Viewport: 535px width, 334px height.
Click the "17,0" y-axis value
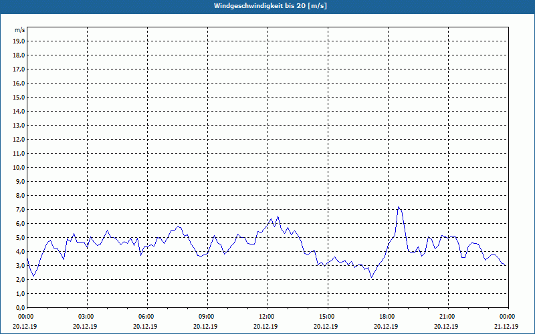[19, 69]
